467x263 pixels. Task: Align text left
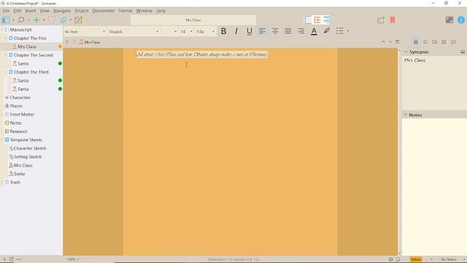coord(262,31)
